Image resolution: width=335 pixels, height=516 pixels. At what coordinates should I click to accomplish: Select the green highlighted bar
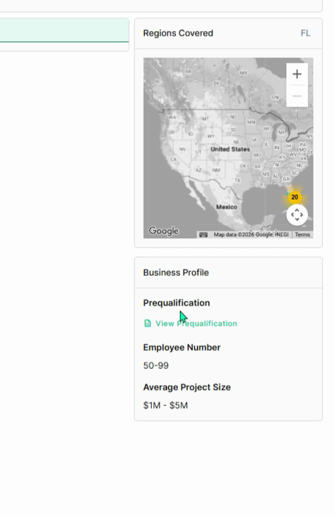pyautogui.click(x=64, y=30)
